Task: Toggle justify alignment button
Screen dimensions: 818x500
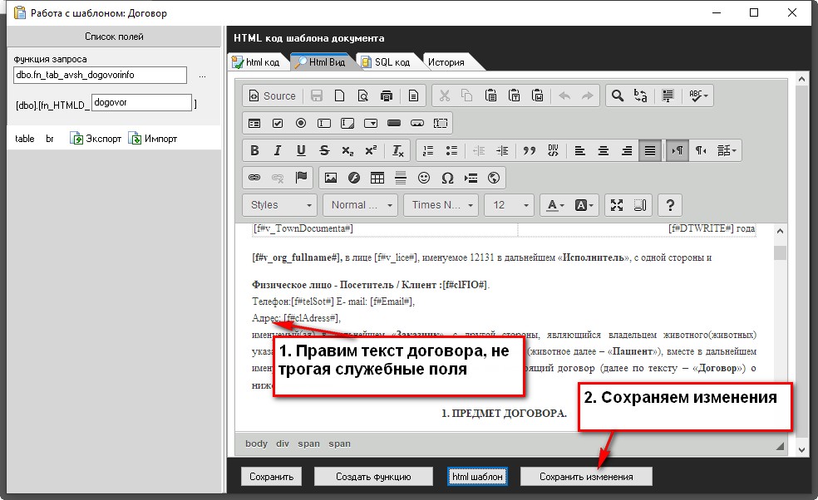Action: [650, 150]
